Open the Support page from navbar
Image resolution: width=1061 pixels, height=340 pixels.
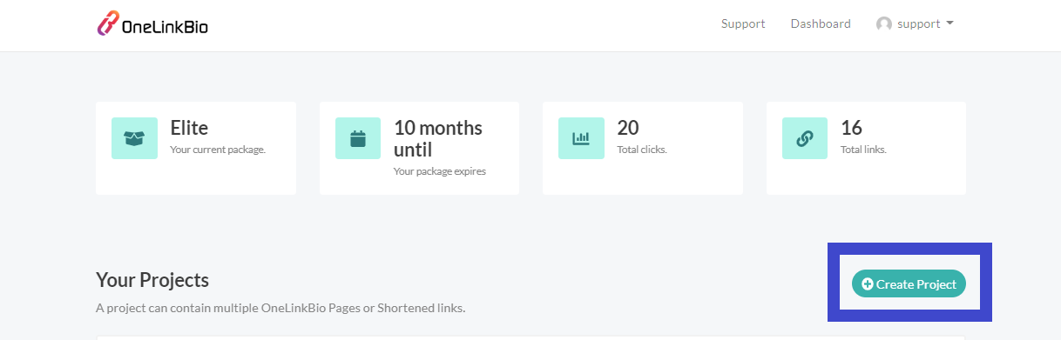click(743, 24)
